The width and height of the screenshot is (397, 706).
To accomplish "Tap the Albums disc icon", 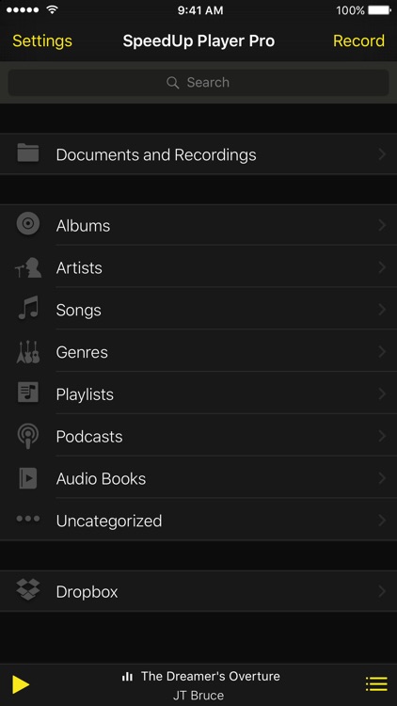I will [28, 224].
